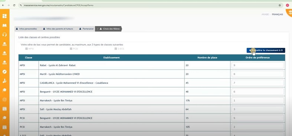Edit preference order for CASABLANCA Lycée Mohammed VI
Screen dimensions: 292x136
pos(257,83)
